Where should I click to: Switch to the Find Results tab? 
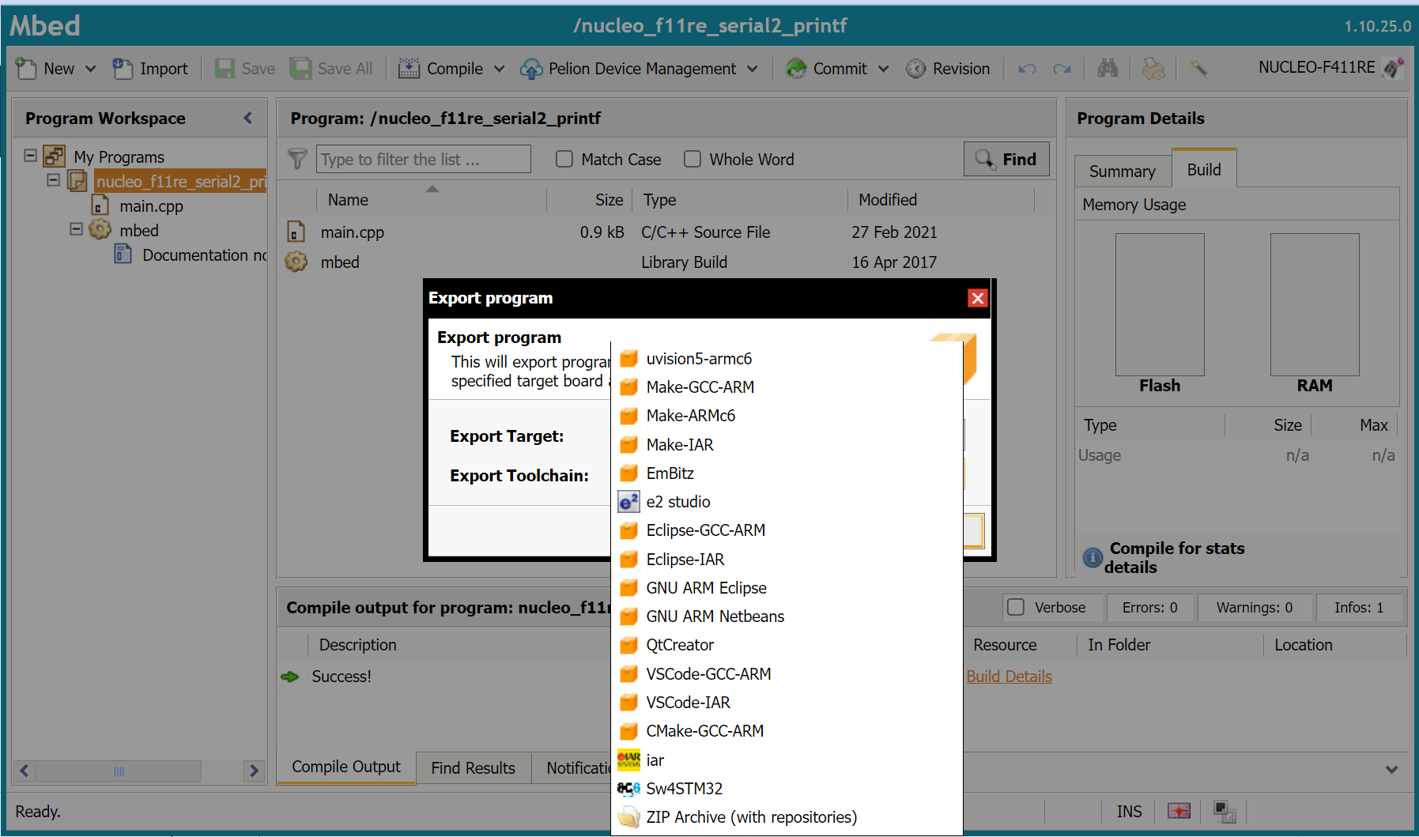473,768
